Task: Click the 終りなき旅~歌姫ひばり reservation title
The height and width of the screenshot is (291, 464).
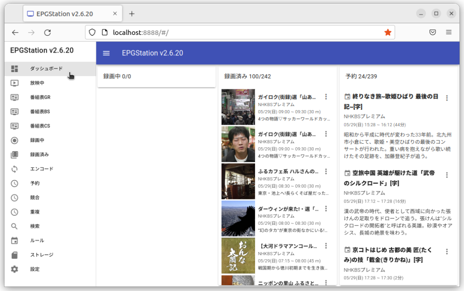Action: click(391, 102)
